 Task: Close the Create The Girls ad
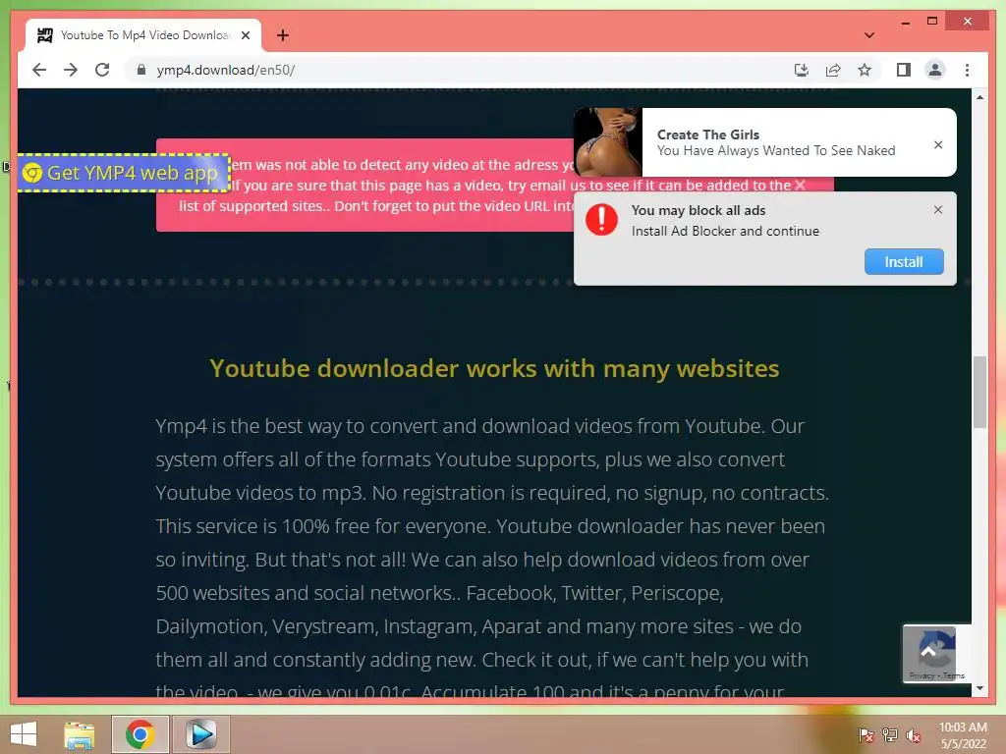[938, 145]
